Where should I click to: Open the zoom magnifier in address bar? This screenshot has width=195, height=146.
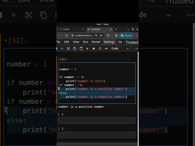point(96,36)
